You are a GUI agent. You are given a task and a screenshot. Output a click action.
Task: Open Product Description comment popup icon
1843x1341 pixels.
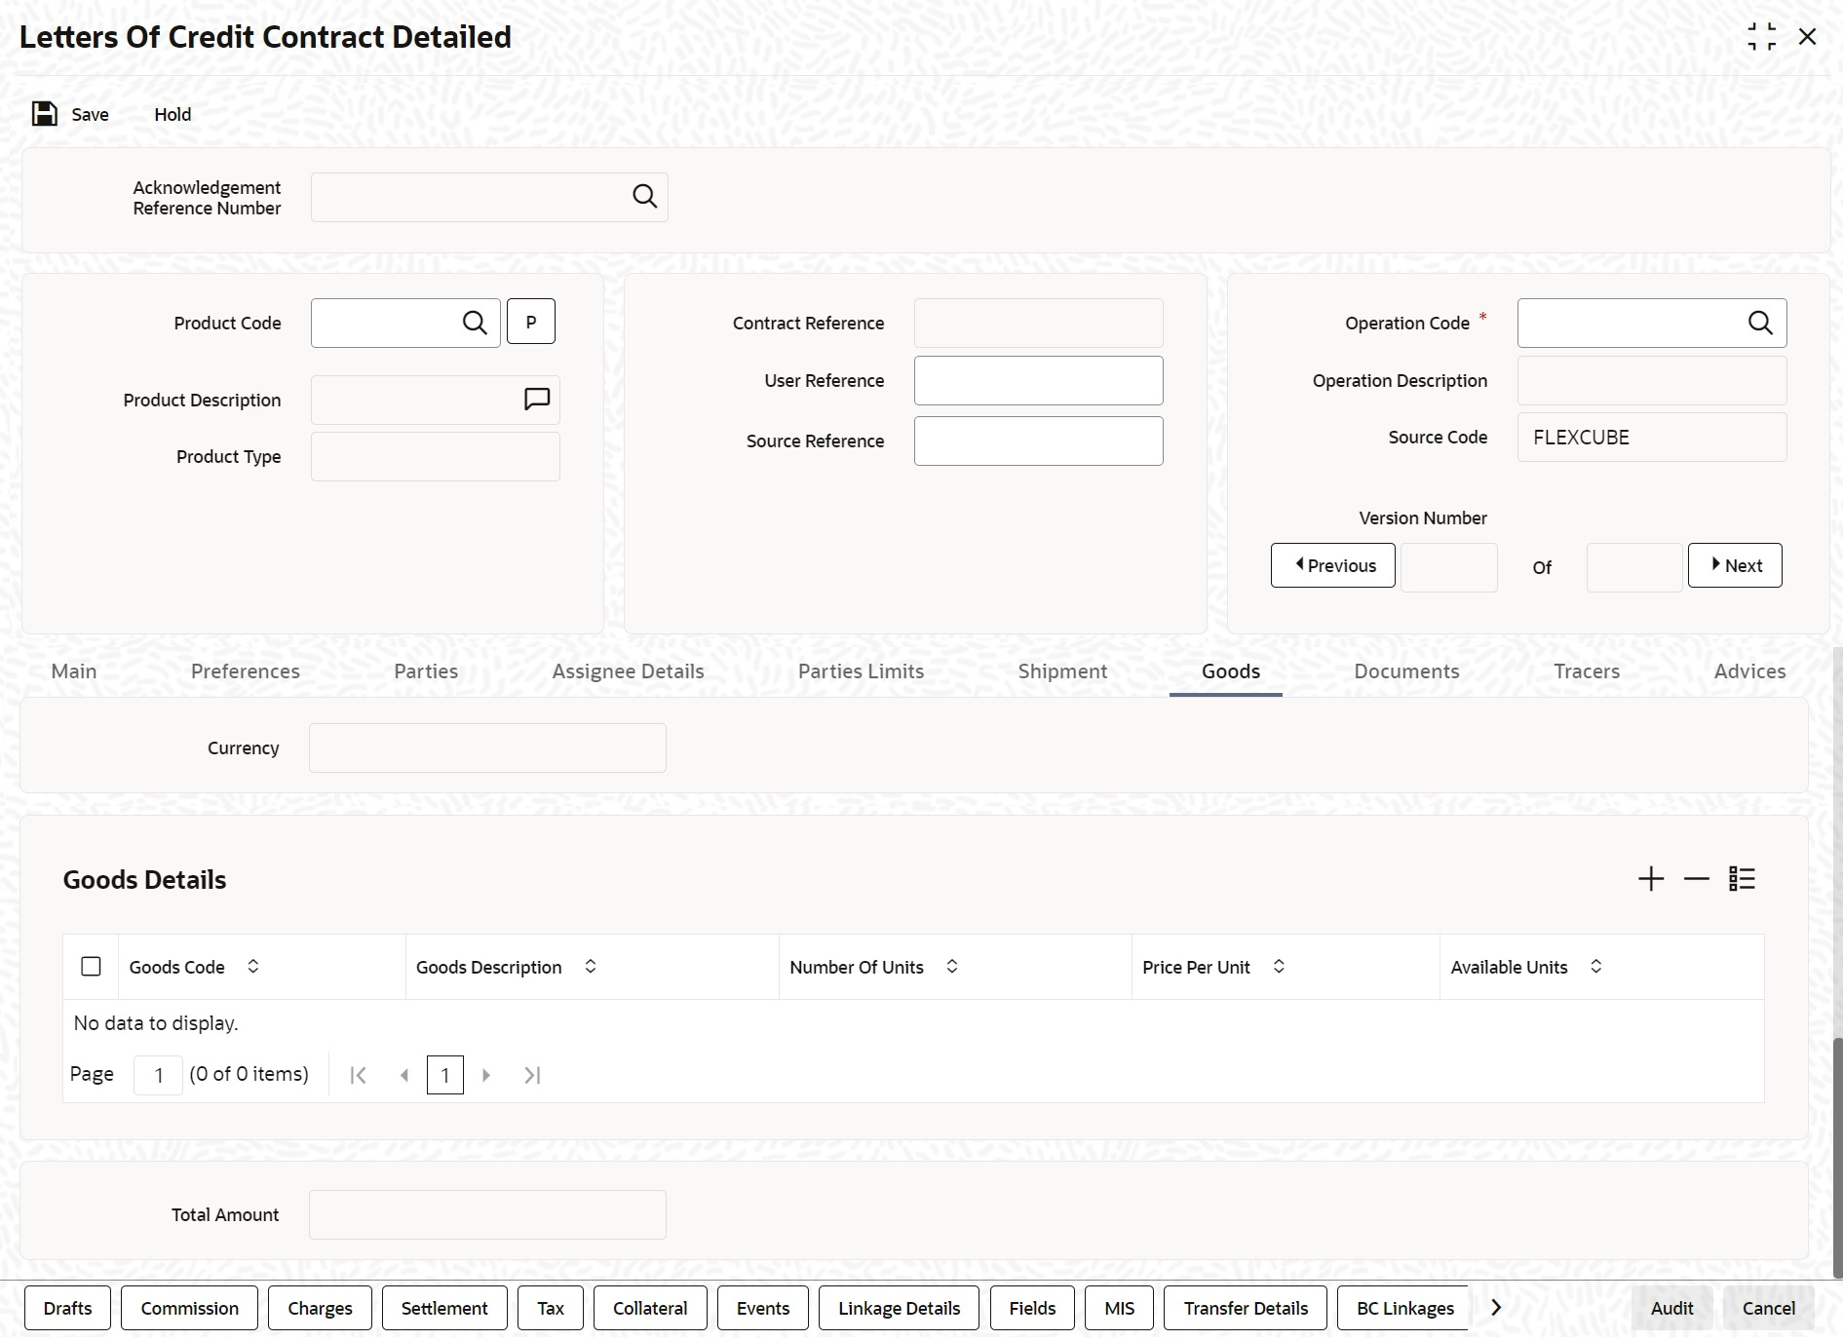(537, 400)
